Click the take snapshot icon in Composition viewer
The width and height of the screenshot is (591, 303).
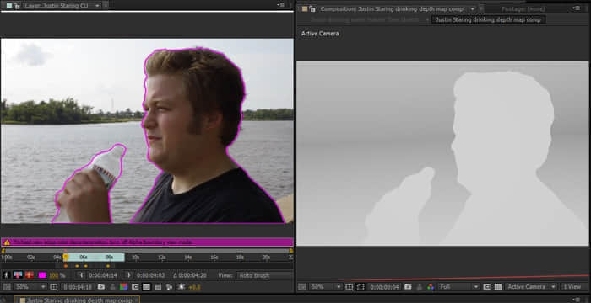click(408, 287)
